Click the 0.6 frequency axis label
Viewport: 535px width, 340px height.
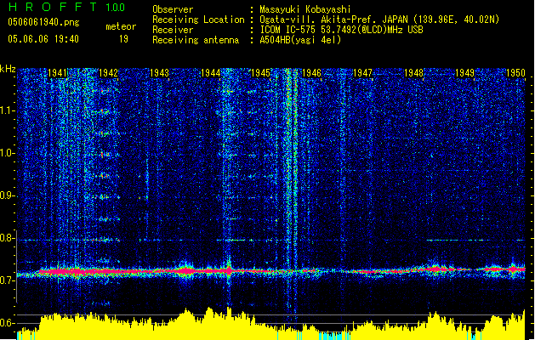[8, 323]
